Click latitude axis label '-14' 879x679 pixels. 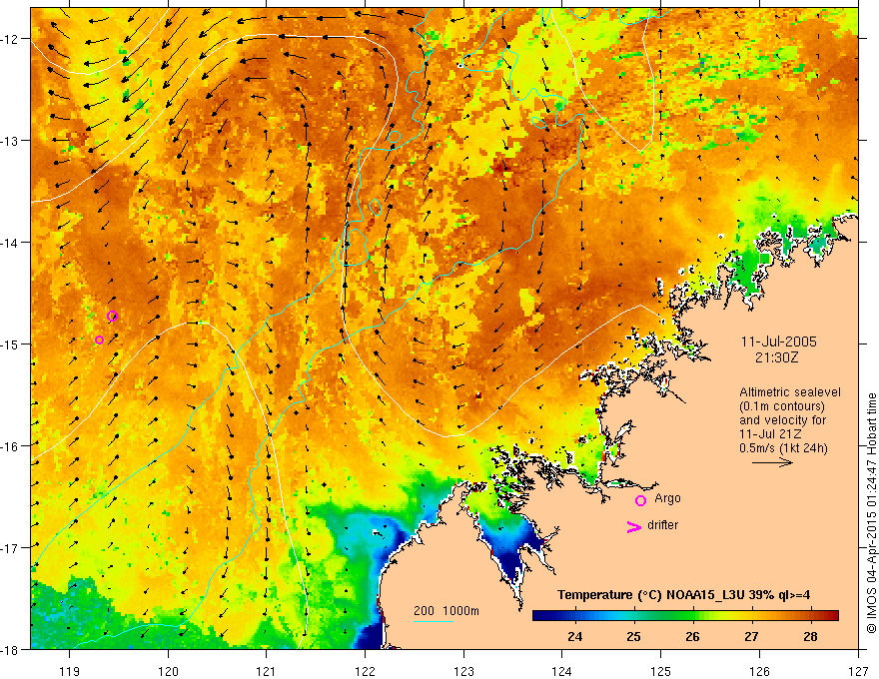[x=12, y=243]
